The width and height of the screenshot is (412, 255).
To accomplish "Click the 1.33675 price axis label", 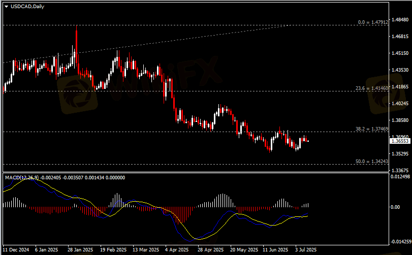I will [400, 171].
